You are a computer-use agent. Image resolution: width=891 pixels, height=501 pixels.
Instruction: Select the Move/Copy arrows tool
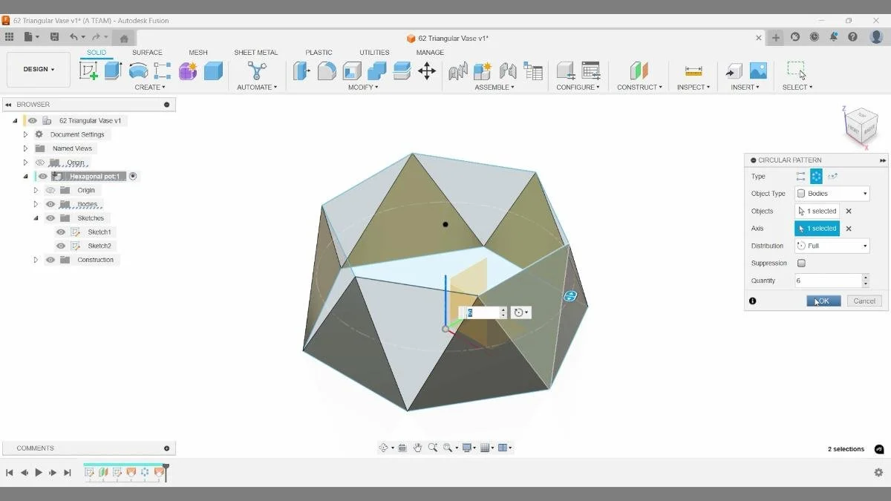(427, 71)
